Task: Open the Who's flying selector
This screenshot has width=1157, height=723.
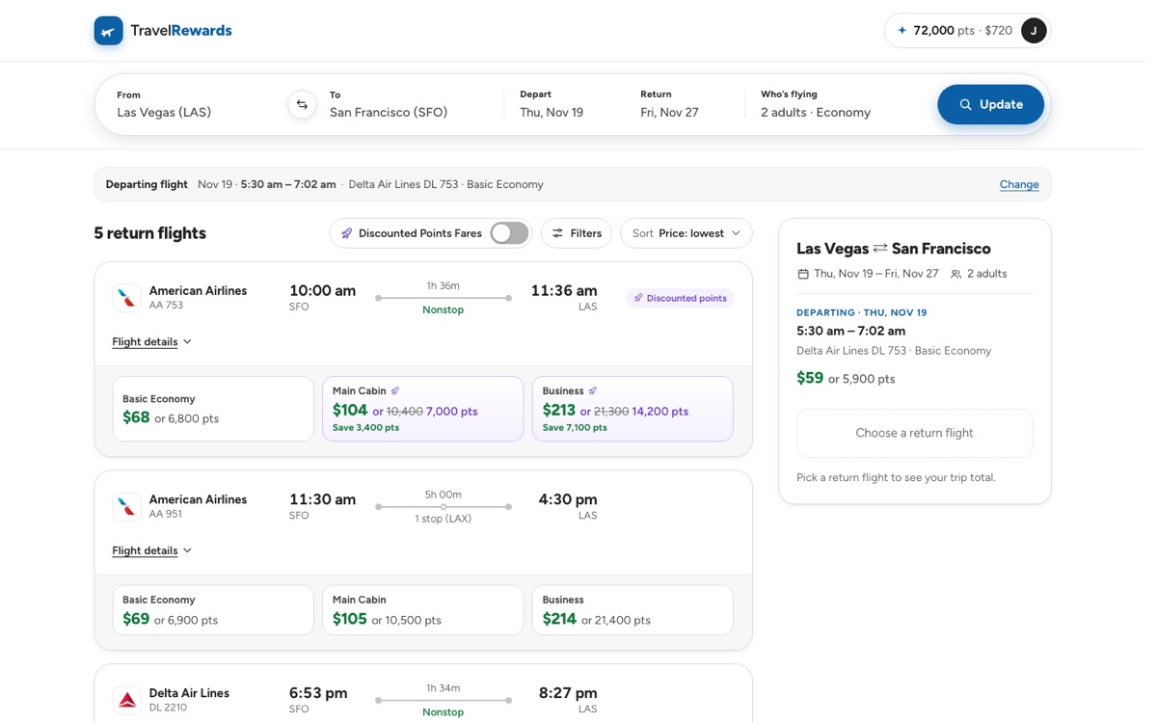Action: [816, 104]
